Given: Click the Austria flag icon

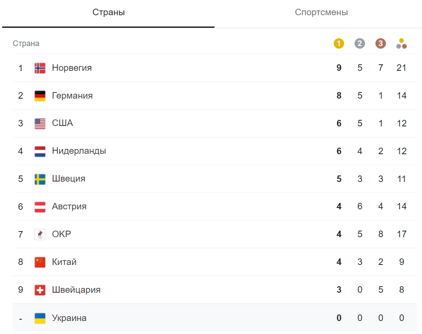Looking at the screenshot, I should click(40, 207).
